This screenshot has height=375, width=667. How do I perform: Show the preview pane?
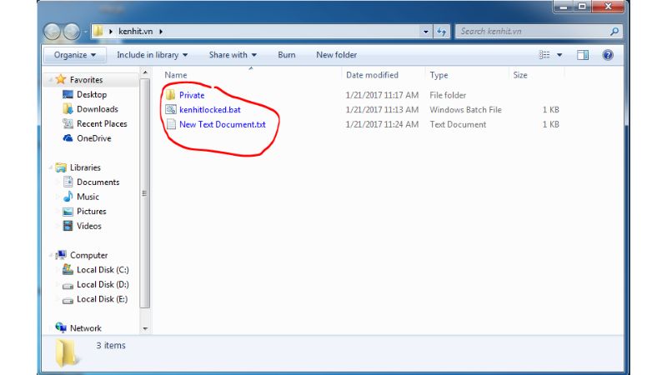pos(583,55)
